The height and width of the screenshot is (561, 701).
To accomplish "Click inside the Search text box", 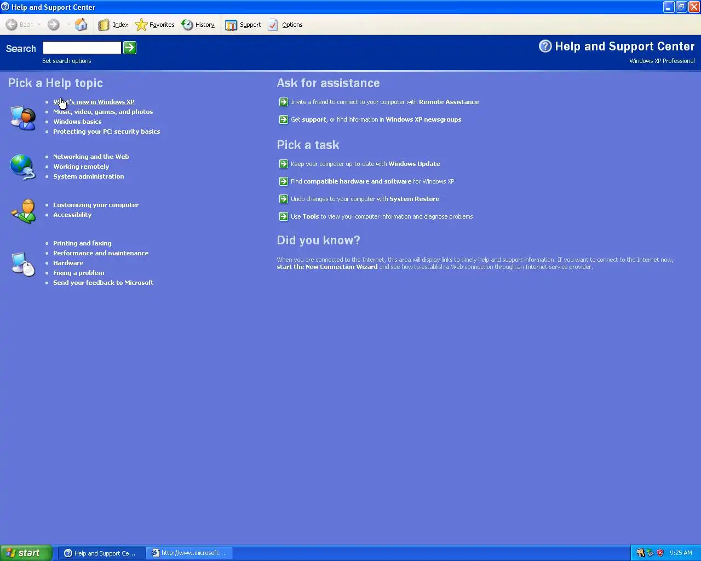I will [82, 48].
